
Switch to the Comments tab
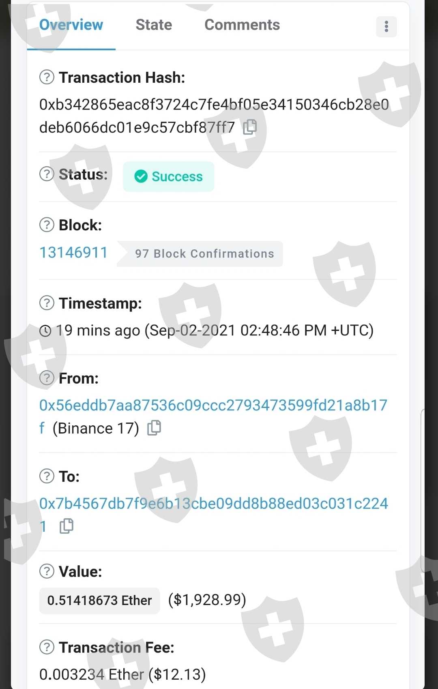click(242, 25)
